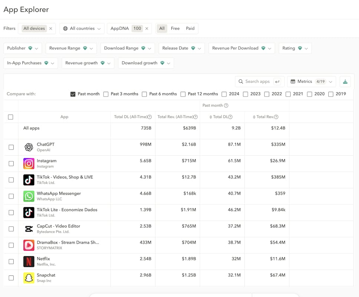Click help icon beside Past month header
The image size is (359, 297).
coord(226,106)
